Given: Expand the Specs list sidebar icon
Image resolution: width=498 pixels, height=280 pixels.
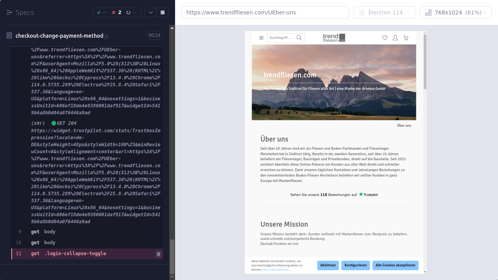Looking at the screenshot, I should click(x=9, y=12).
